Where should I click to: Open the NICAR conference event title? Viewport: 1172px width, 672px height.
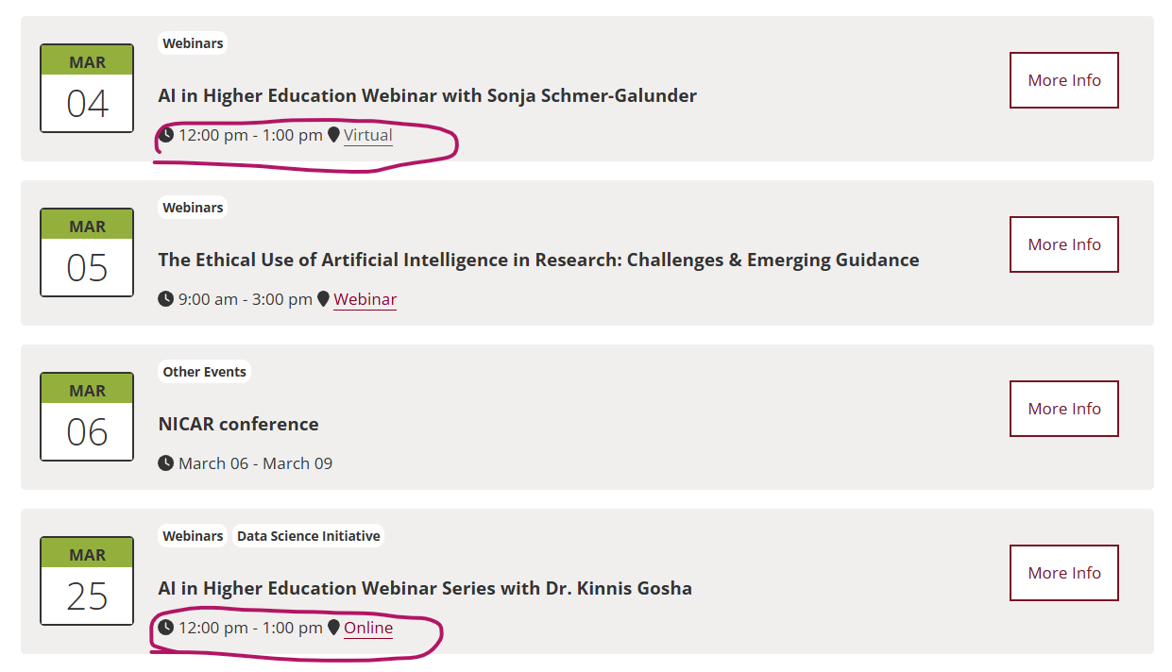tap(238, 424)
